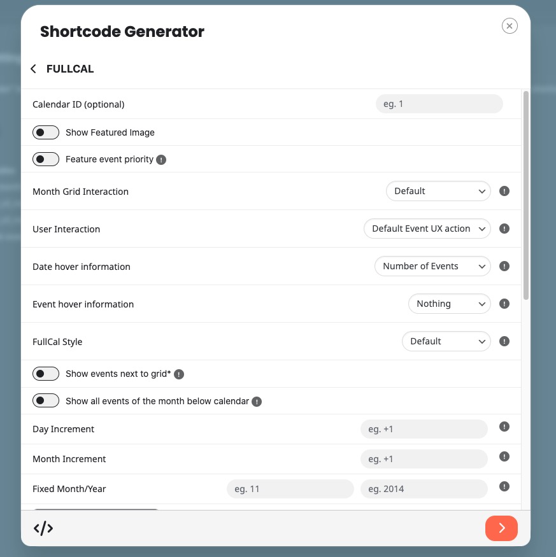556x557 pixels.
Task: Enable the Show Featured Image toggle
Action: coord(46,132)
